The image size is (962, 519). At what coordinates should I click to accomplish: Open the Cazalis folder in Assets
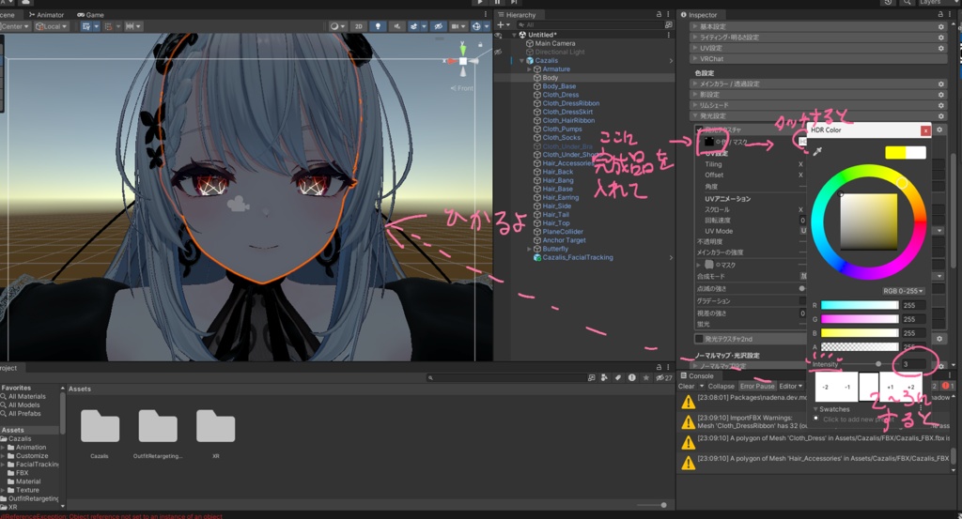pos(100,431)
